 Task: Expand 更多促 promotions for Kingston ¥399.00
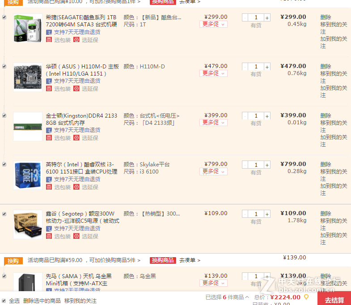click(x=213, y=123)
